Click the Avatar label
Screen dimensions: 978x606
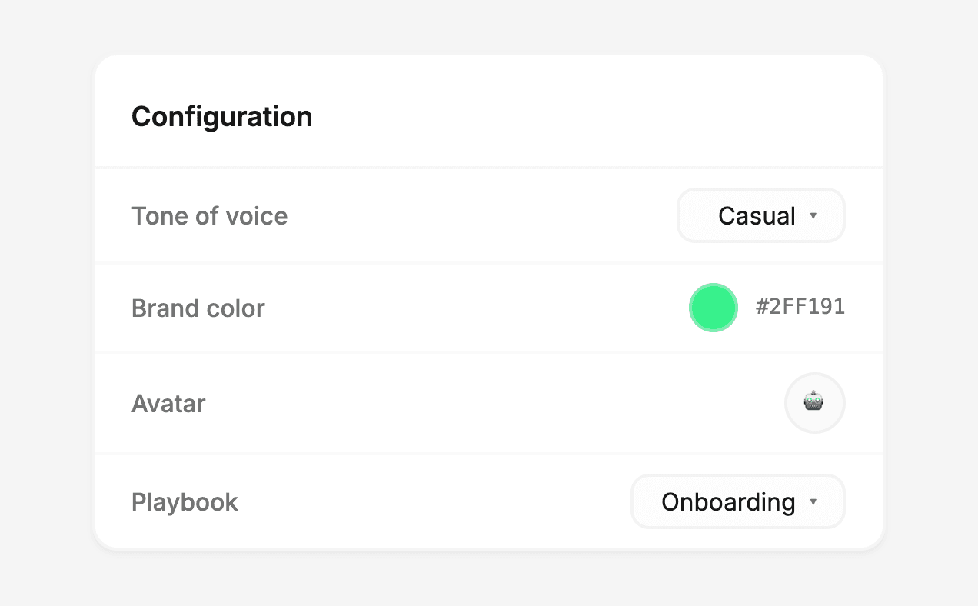point(168,404)
